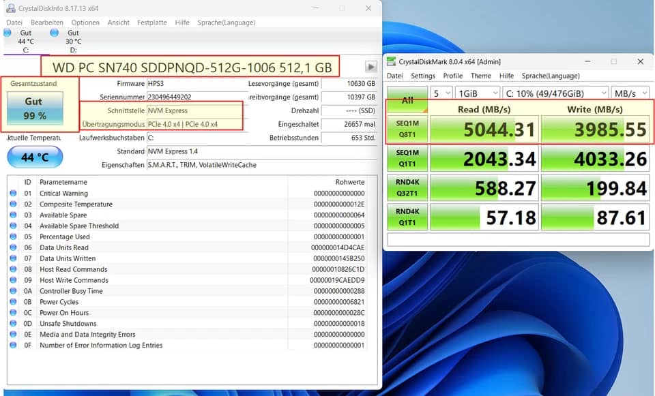
Task: Start the SEQ1M Q1T1 test
Action: coord(407,158)
